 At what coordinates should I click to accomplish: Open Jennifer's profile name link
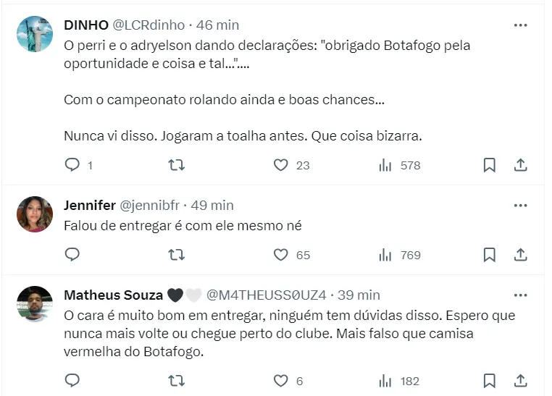[x=90, y=206]
